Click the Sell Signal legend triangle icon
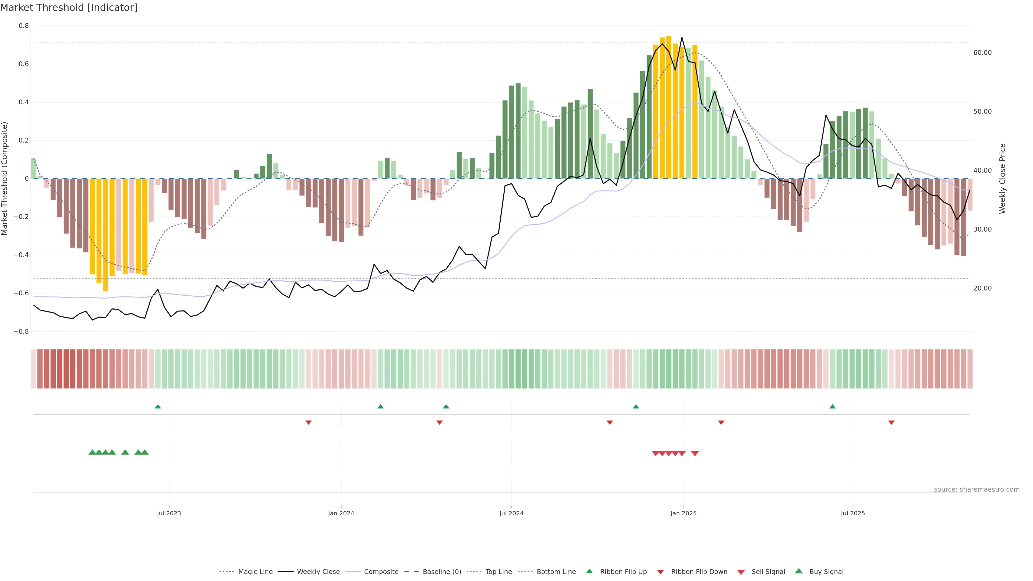 click(741, 572)
